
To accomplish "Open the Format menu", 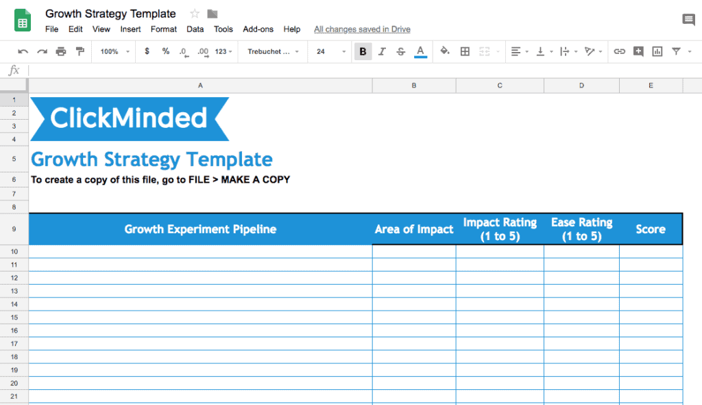I will pos(163,29).
